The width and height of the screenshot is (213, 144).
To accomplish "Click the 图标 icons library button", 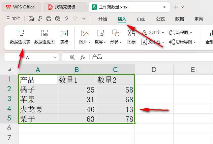I will point(131,37).
